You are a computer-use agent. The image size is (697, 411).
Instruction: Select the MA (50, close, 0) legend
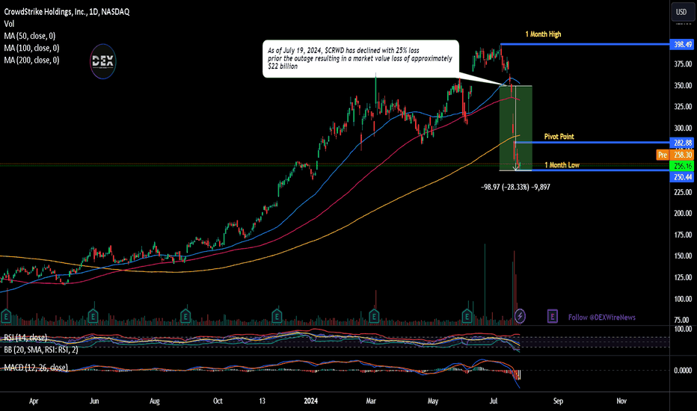pyautogui.click(x=30, y=36)
